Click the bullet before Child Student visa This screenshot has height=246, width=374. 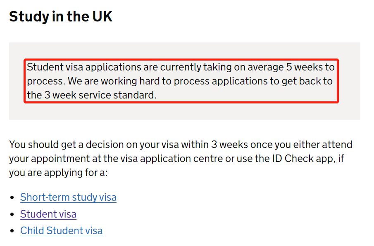pos(12,231)
